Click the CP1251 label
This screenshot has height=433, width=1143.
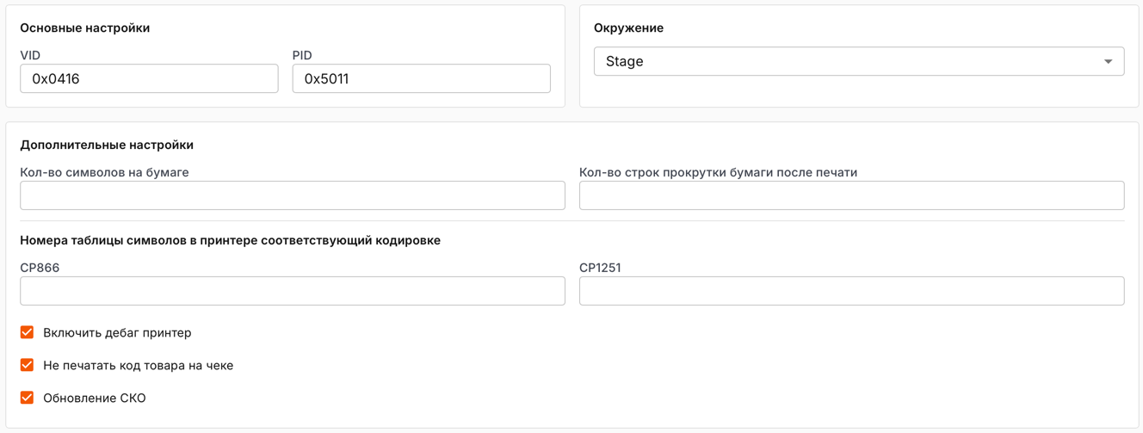coord(600,268)
